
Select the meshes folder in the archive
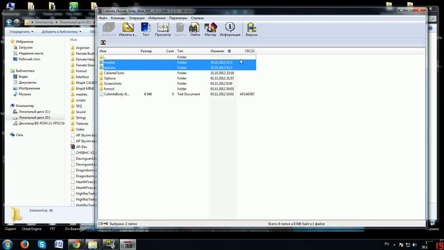click(178, 62)
